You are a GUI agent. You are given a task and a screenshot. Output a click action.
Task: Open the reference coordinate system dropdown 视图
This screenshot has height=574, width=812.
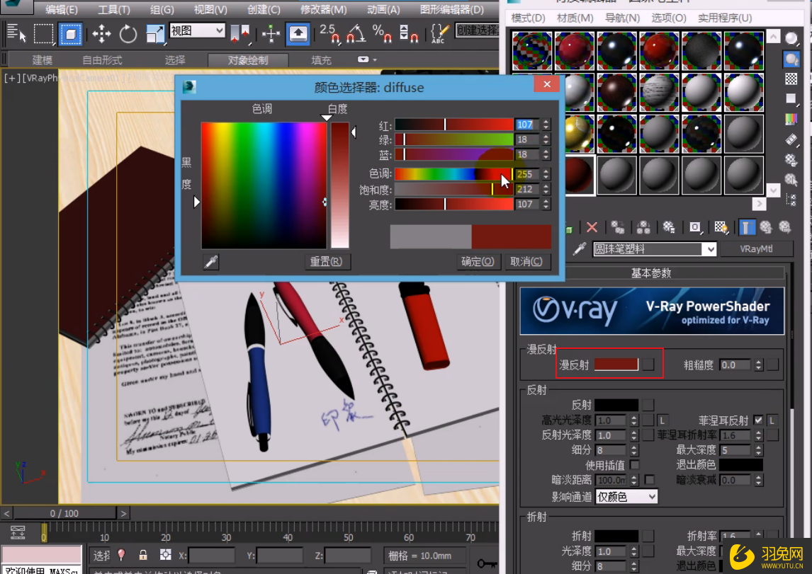point(197,30)
